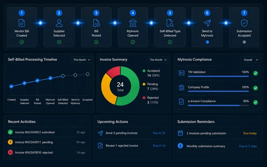The width and height of the screenshot is (267, 167).
Task: Click the Submission Accepted shield icon
Action: tap(244, 23)
